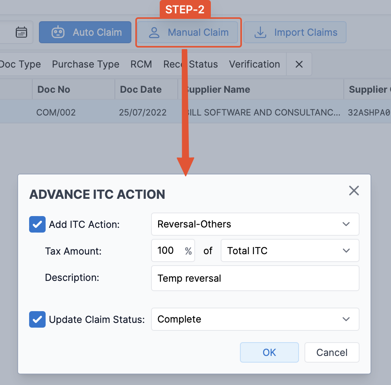The width and height of the screenshot is (391, 385).
Task: Cancel the ITC action dialog
Action: 332,352
